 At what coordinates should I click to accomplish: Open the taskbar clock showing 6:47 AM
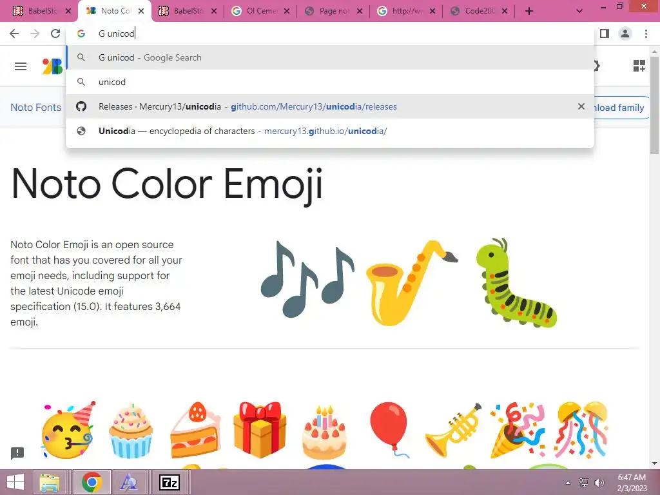pyautogui.click(x=632, y=483)
